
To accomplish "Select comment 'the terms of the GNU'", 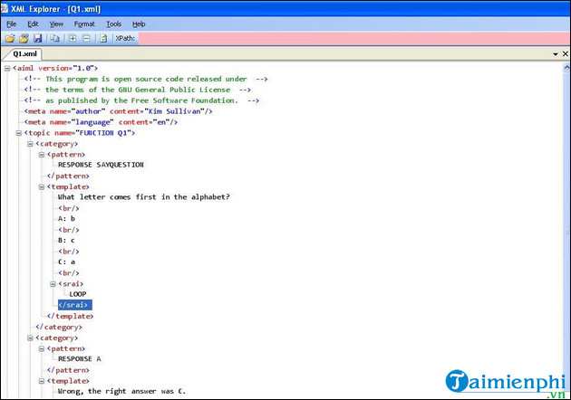I will [x=138, y=90].
